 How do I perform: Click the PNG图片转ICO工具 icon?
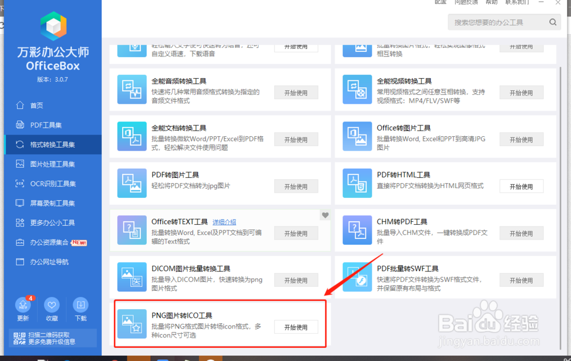click(x=132, y=324)
